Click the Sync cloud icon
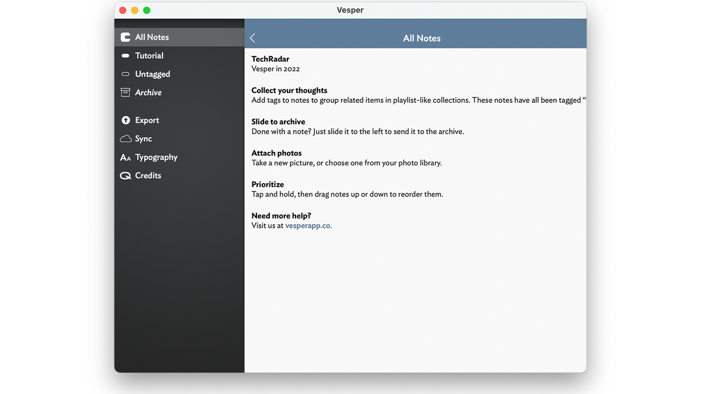Viewport: 701px width, 394px height. [x=126, y=139]
